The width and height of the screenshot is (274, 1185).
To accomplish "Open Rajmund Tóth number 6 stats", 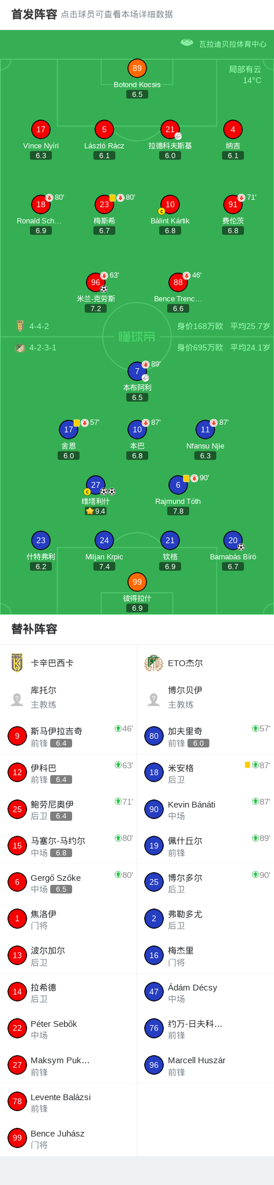I will 178,485.
